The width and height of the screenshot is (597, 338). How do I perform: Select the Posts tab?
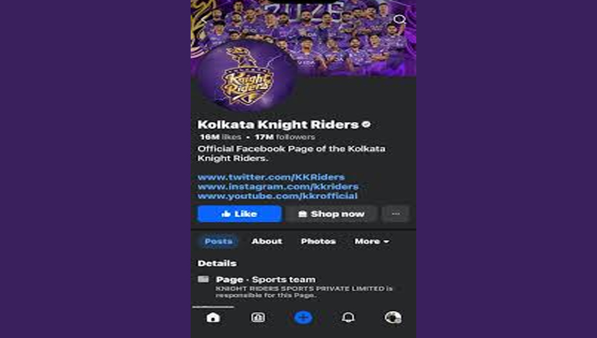click(x=218, y=241)
